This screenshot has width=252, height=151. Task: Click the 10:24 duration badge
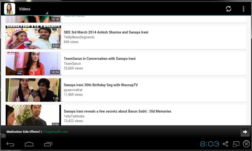55,72
